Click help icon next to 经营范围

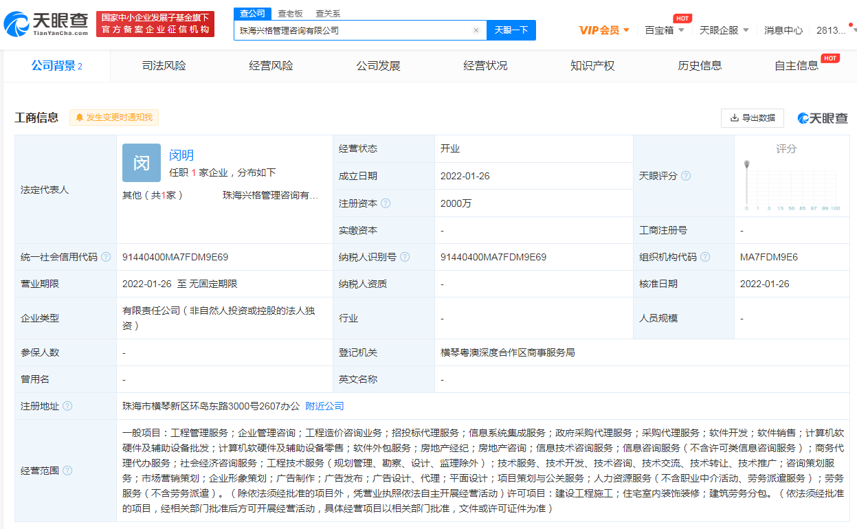(67, 471)
